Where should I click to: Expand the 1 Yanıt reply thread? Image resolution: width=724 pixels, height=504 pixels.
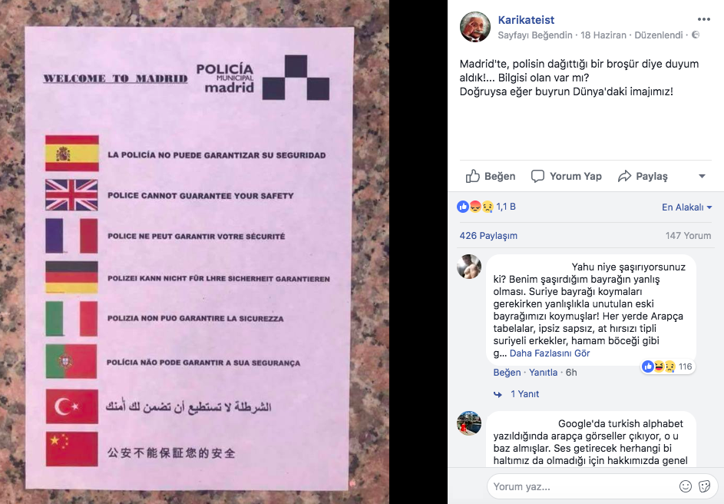(524, 394)
